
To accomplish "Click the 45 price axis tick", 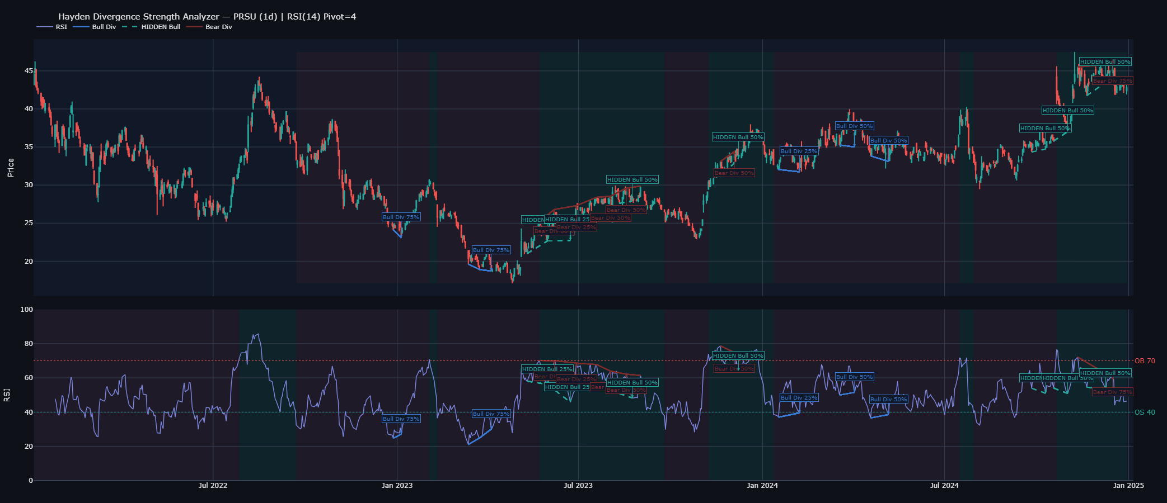I will coord(28,71).
